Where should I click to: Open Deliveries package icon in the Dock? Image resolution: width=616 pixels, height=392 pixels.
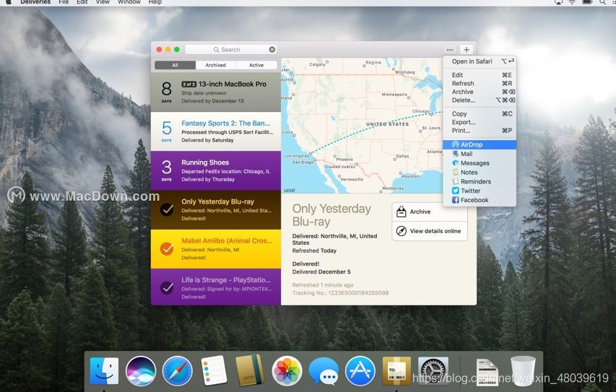coord(396,371)
